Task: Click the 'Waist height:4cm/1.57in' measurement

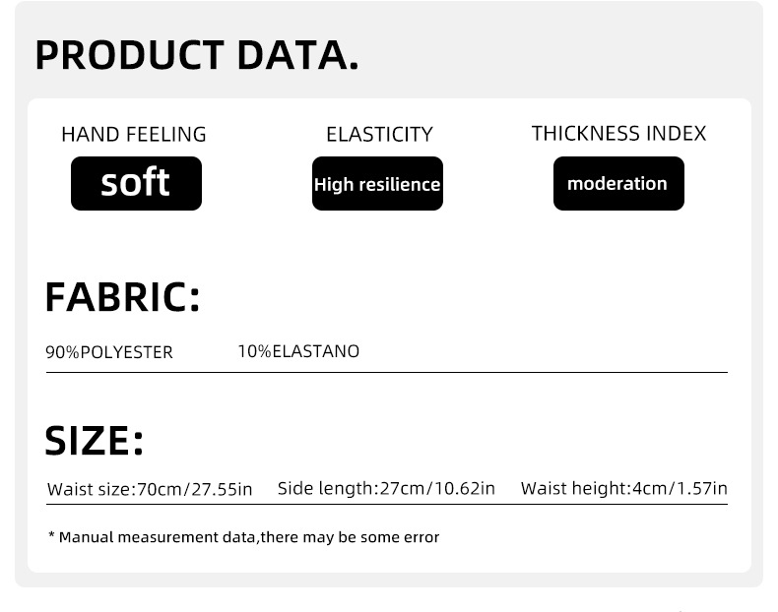Action: pos(623,488)
